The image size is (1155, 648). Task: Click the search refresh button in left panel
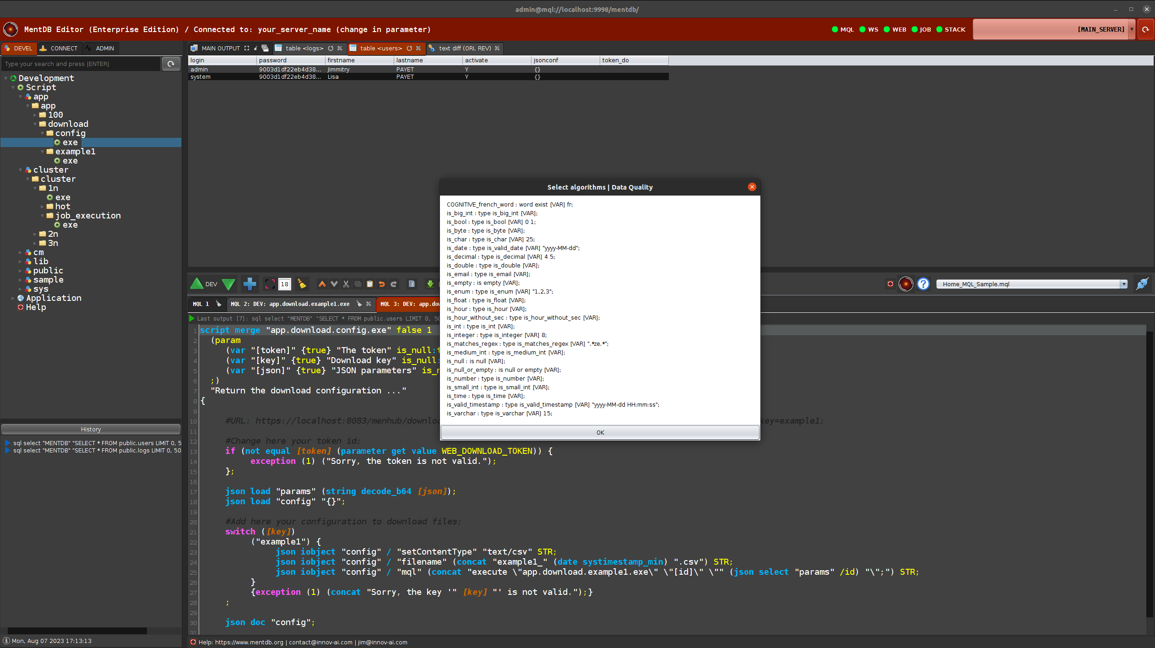click(171, 64)
